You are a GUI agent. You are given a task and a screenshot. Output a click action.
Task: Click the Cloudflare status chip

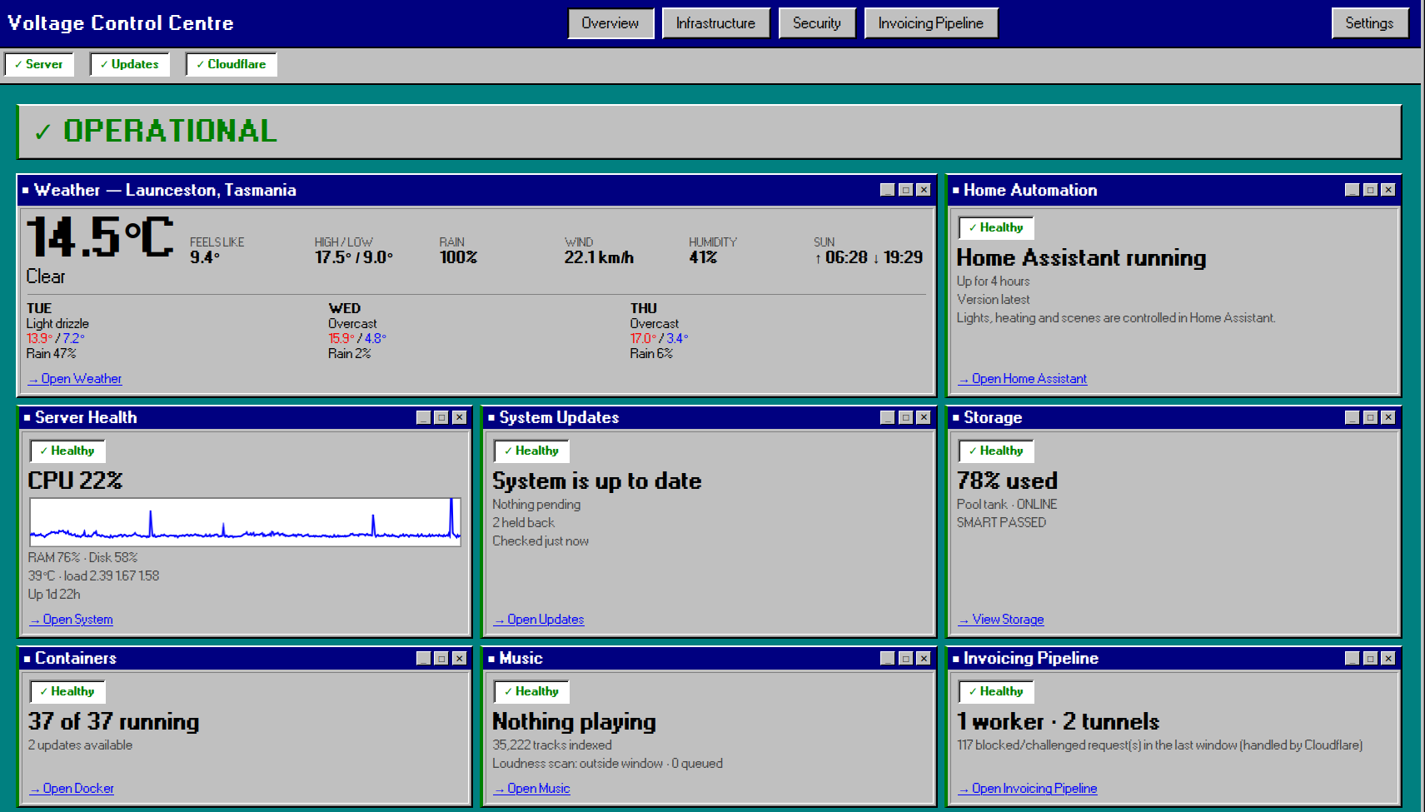point(232,64)
